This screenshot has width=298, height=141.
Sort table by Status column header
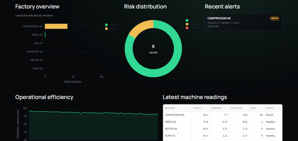click(273, 108)
